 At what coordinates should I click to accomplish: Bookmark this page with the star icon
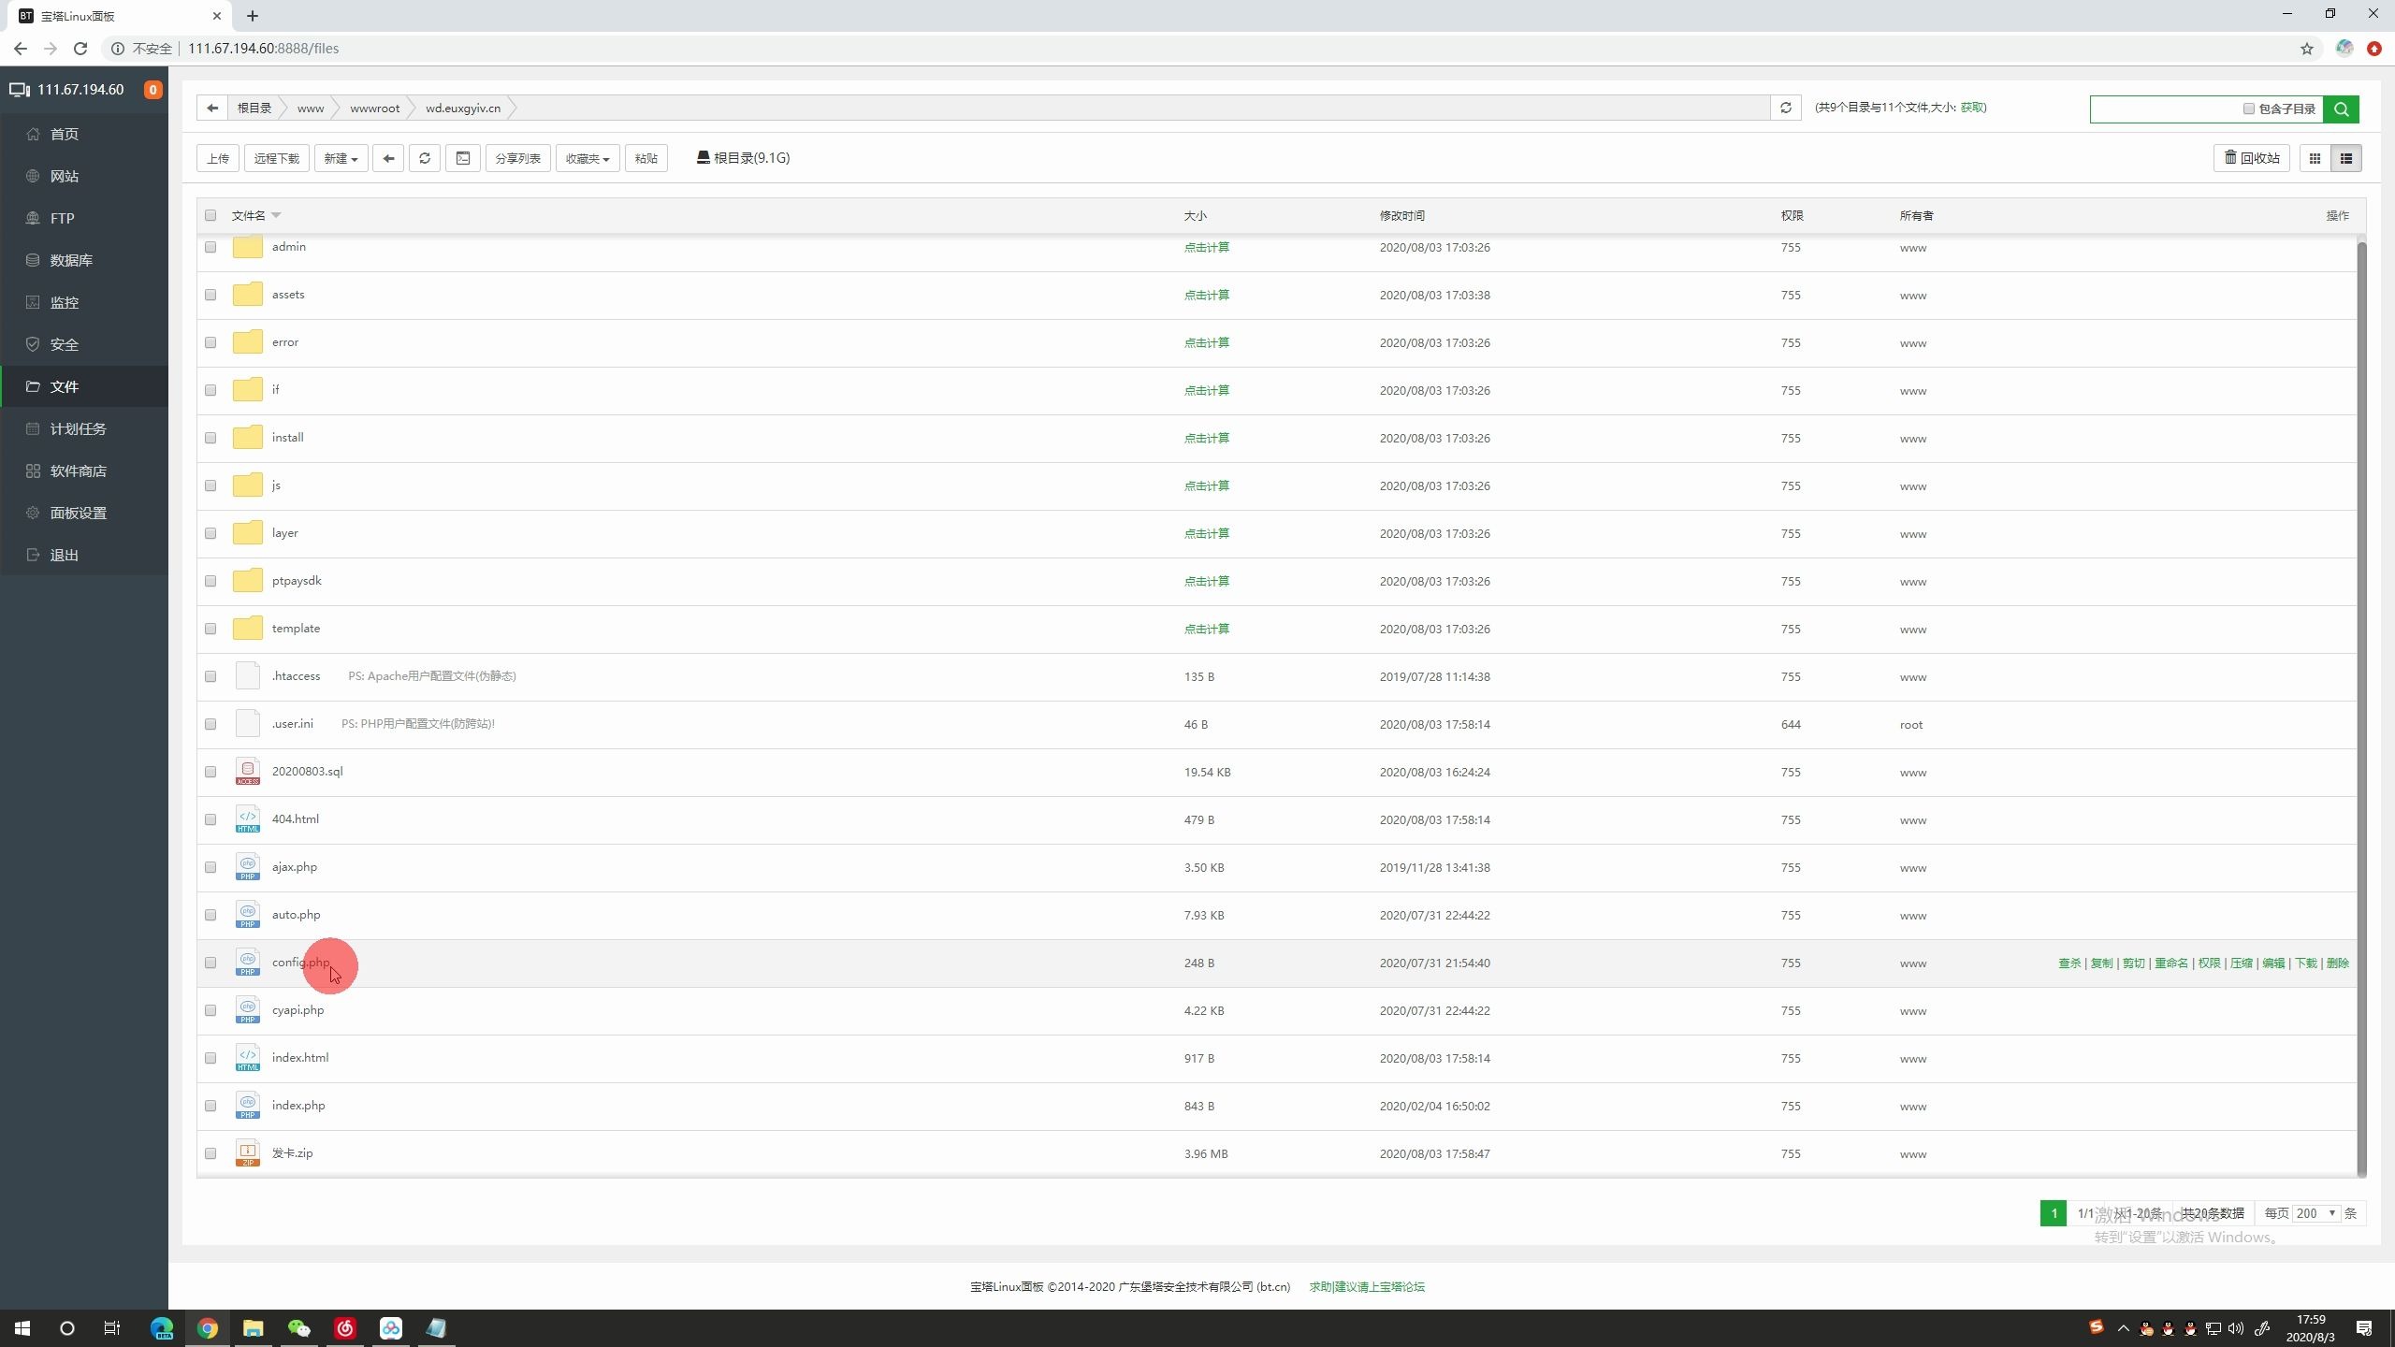(x=2307, y=49)
